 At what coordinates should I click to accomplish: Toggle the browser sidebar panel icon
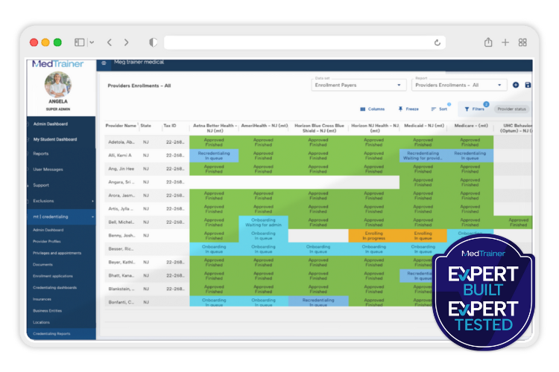click(x=80, y=42)
